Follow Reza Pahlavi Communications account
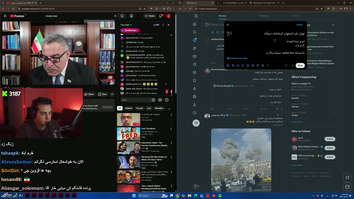Viewport: 354px width, 199px height. [x=330, y=148]
